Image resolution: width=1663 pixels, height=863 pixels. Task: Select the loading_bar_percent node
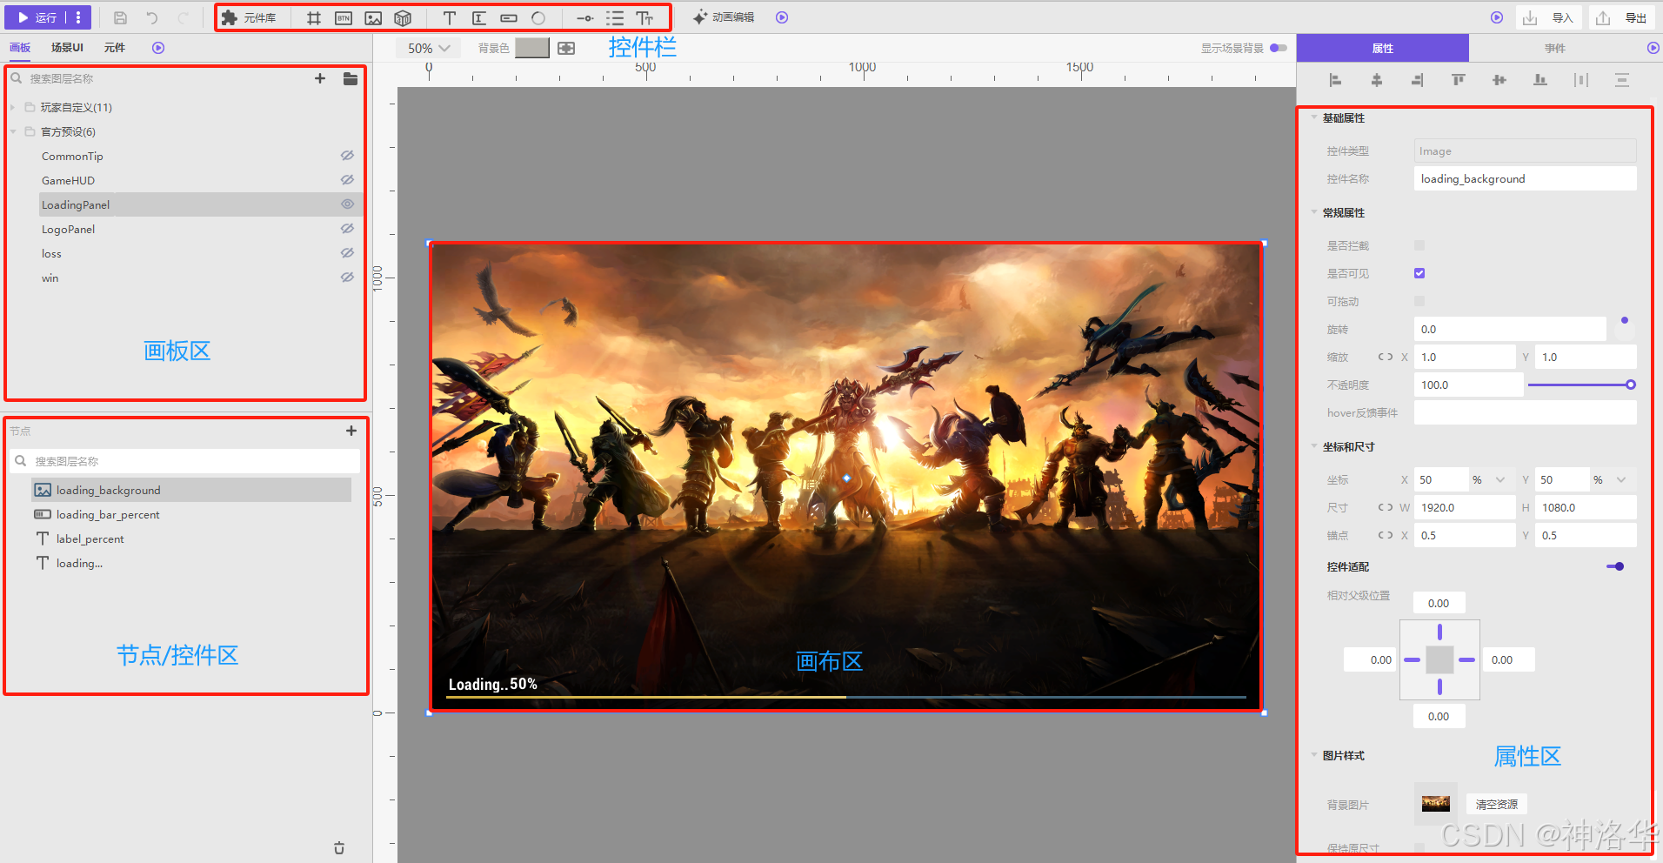191,515
